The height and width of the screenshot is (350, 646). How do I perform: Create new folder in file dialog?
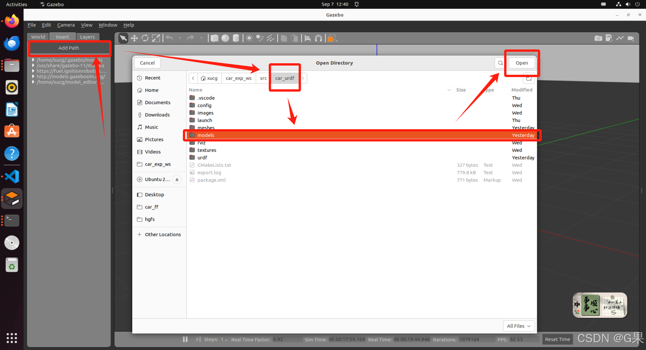(529, 78)
